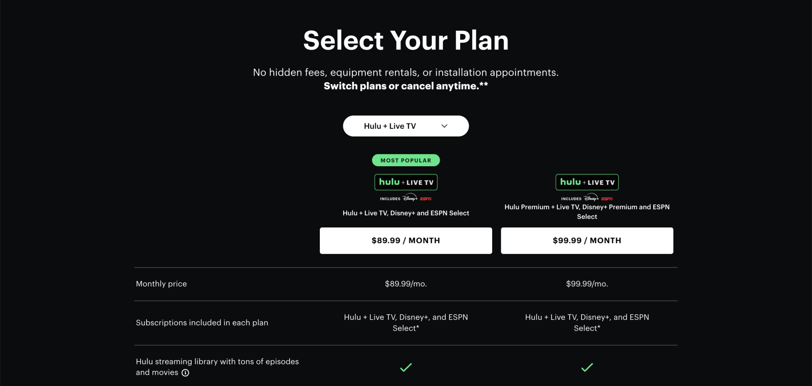Screen dimensions: 812x386
Task: Click the left Hulu + Live TV logo
Action: pos(406,182)
